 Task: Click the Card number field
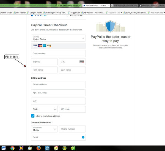pos(58,53)
